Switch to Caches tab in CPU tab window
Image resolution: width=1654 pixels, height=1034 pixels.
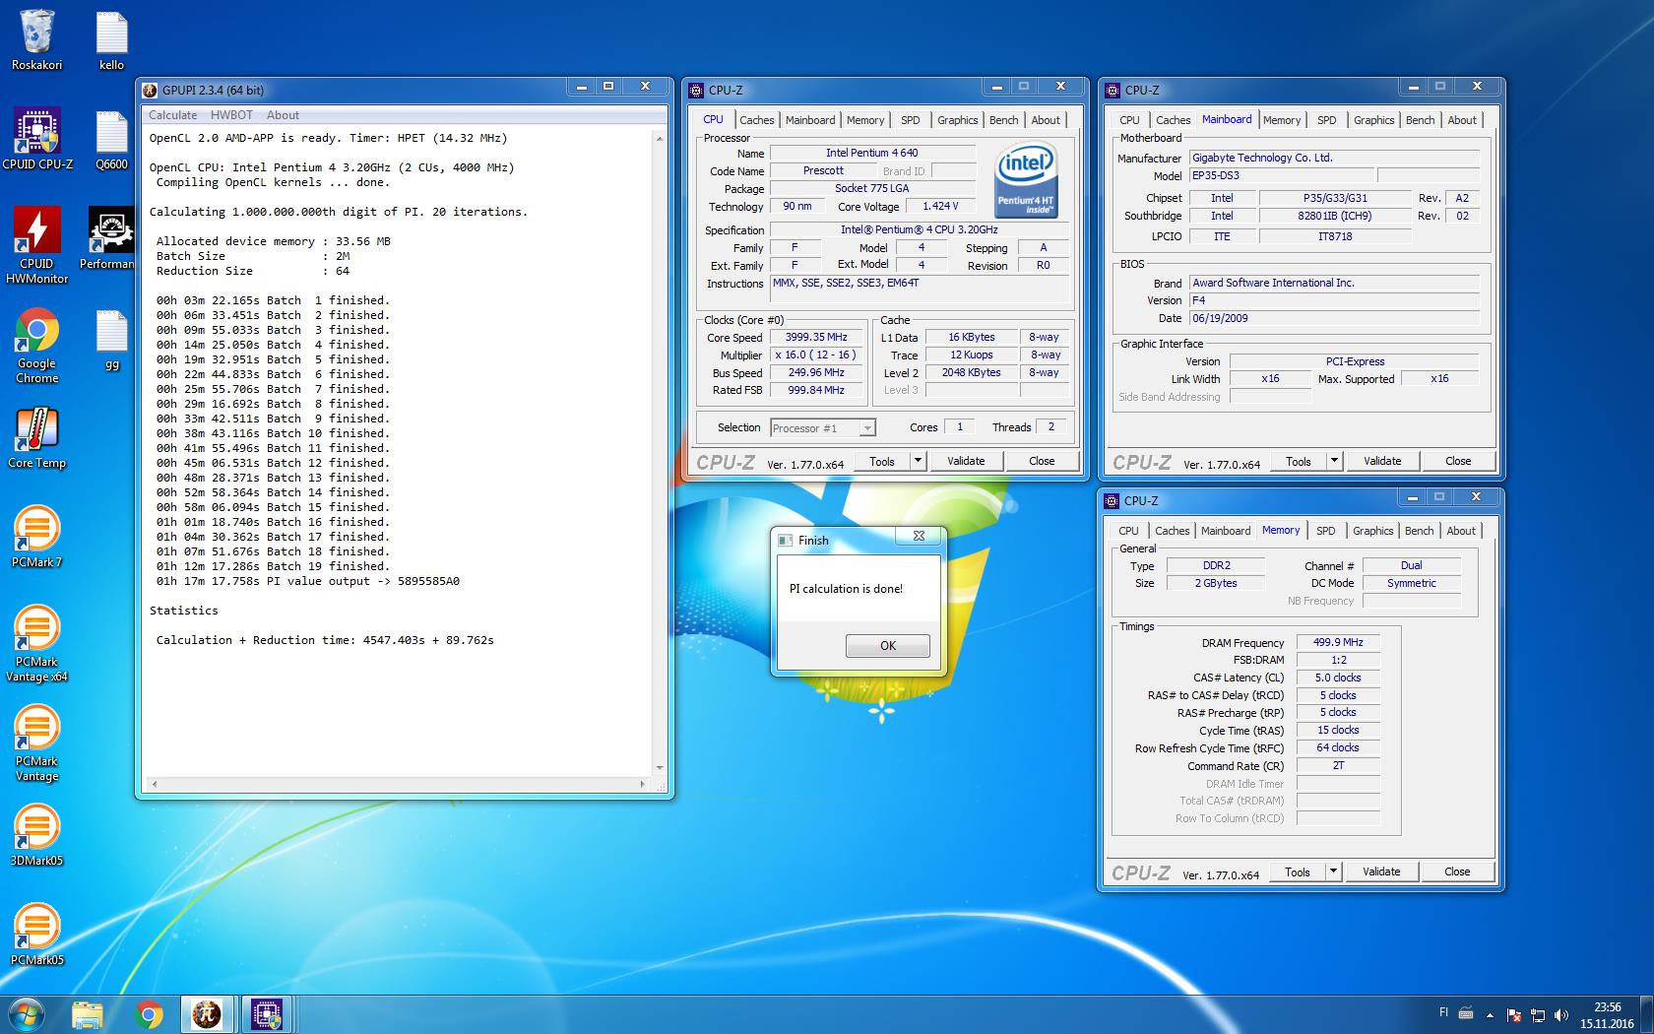point(756,120)
